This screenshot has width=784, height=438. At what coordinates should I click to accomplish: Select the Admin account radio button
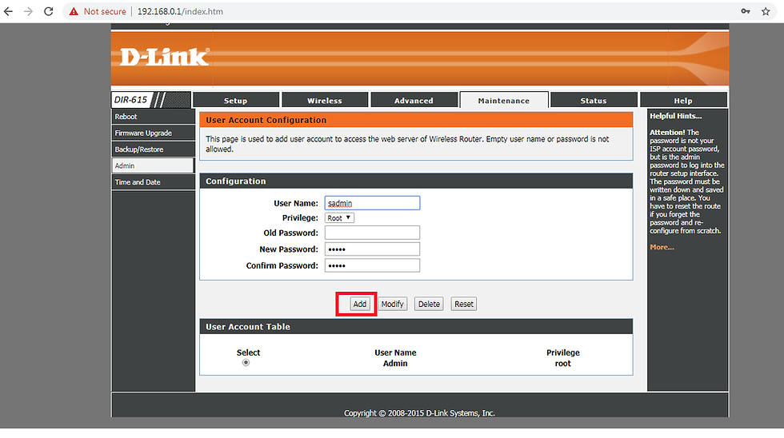[246, 363]
